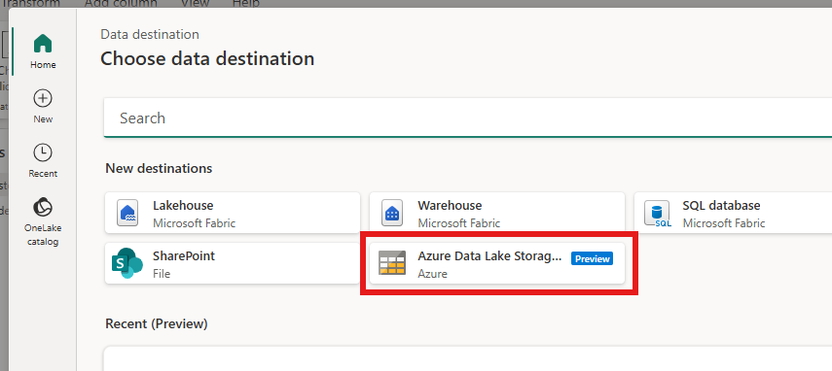Click the Choose data destination title
832x371 pixels.
(x=207, y=58)
